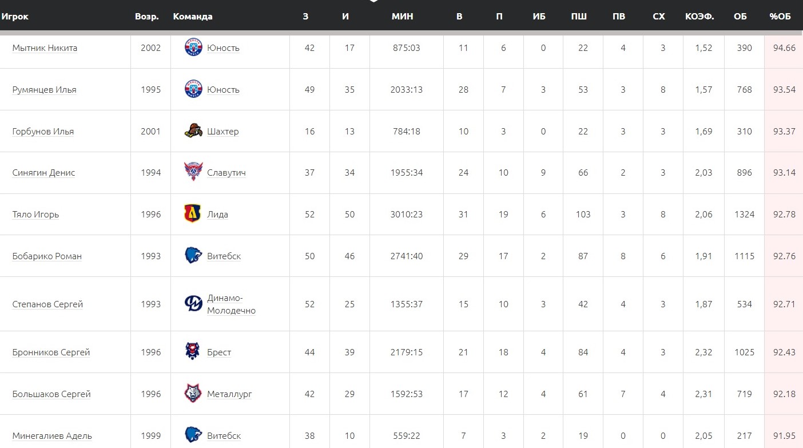Click the Славутич team logo icon
Screen dimensions: 803x448
click(193, 172)
